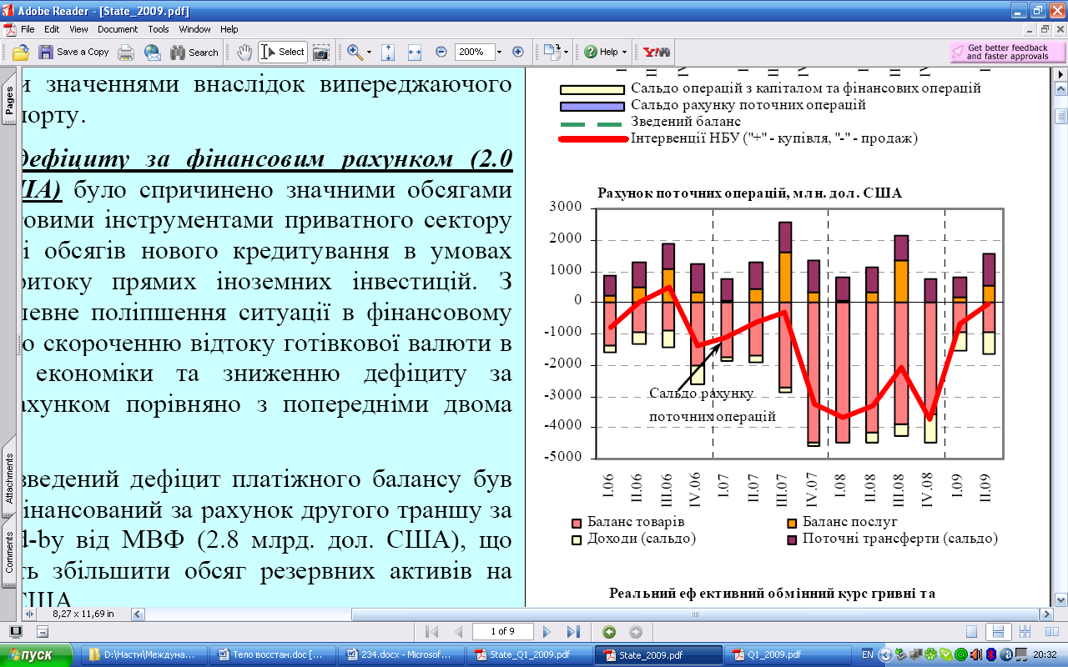1068x667 pixels.
Task: Open the File menu
Action: click(x=28, y=29)
